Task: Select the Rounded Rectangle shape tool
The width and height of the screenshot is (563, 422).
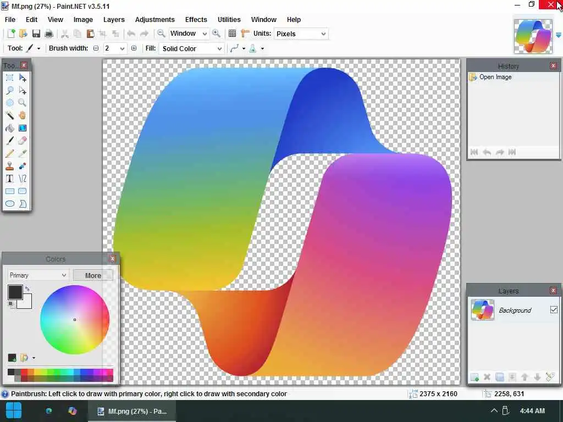Action: (23, 191)
